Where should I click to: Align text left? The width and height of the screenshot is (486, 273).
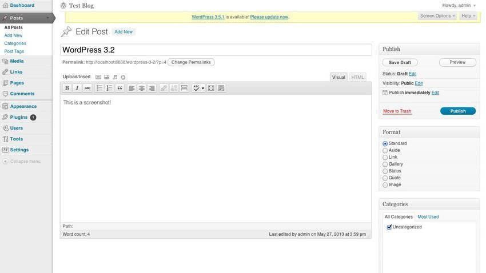click(x=132, y=88)
